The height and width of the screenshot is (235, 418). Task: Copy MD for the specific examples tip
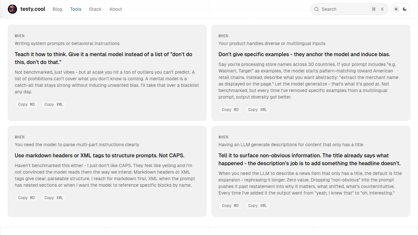tap(230, 110)
